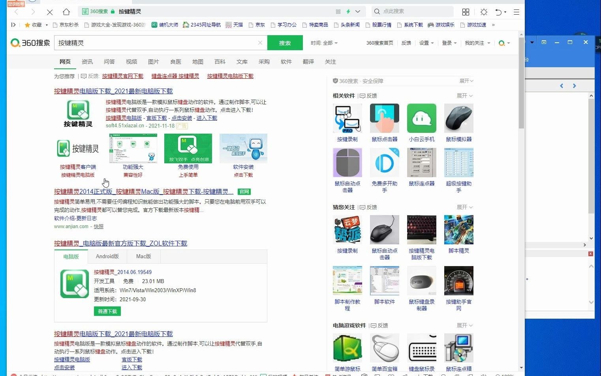Click the 360搜索 logo
Image resolution: width=601 pixels, height=376 pixels.
click(x=30, y=43)
